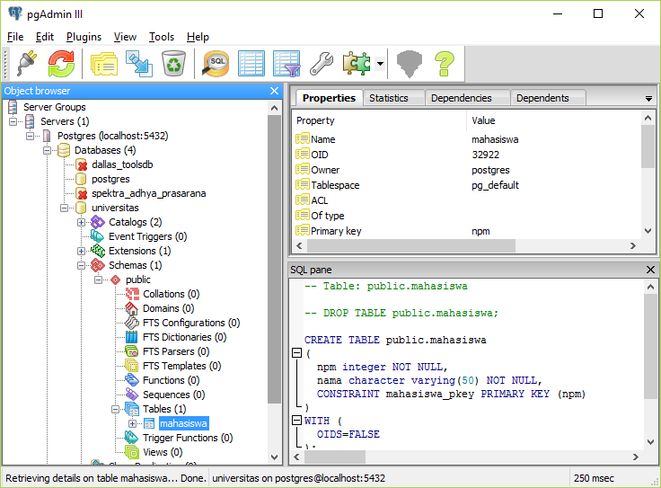
Task: Collapse the WITH clause code fold
Action: point(296,420)
